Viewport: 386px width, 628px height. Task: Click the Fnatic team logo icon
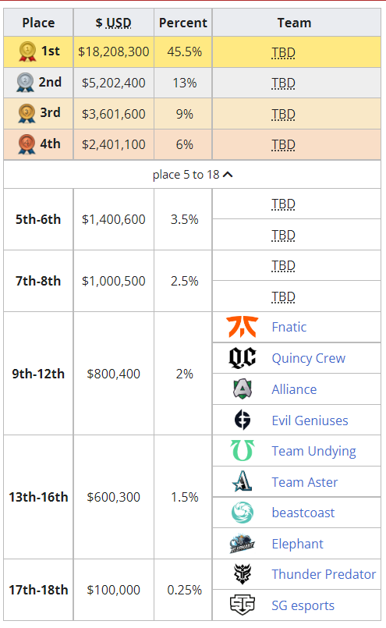[x=243, y=327]
